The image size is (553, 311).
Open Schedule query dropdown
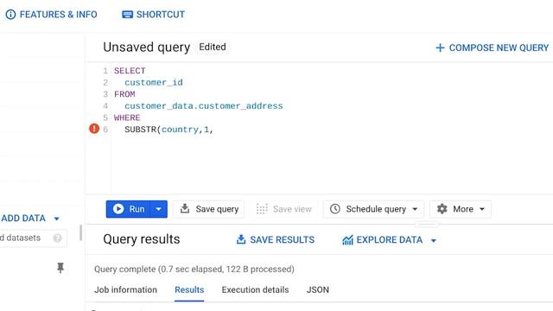click(x=374, y=209)
